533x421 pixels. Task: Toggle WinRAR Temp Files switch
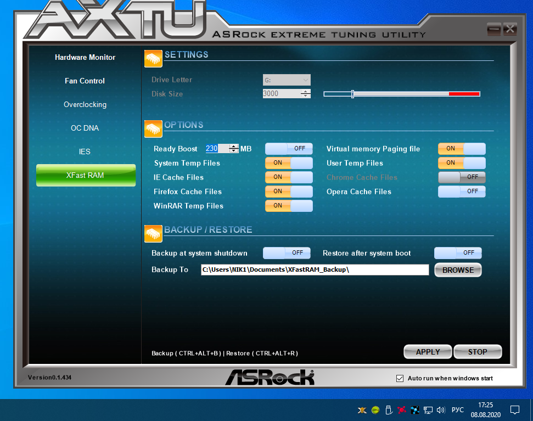289,206
